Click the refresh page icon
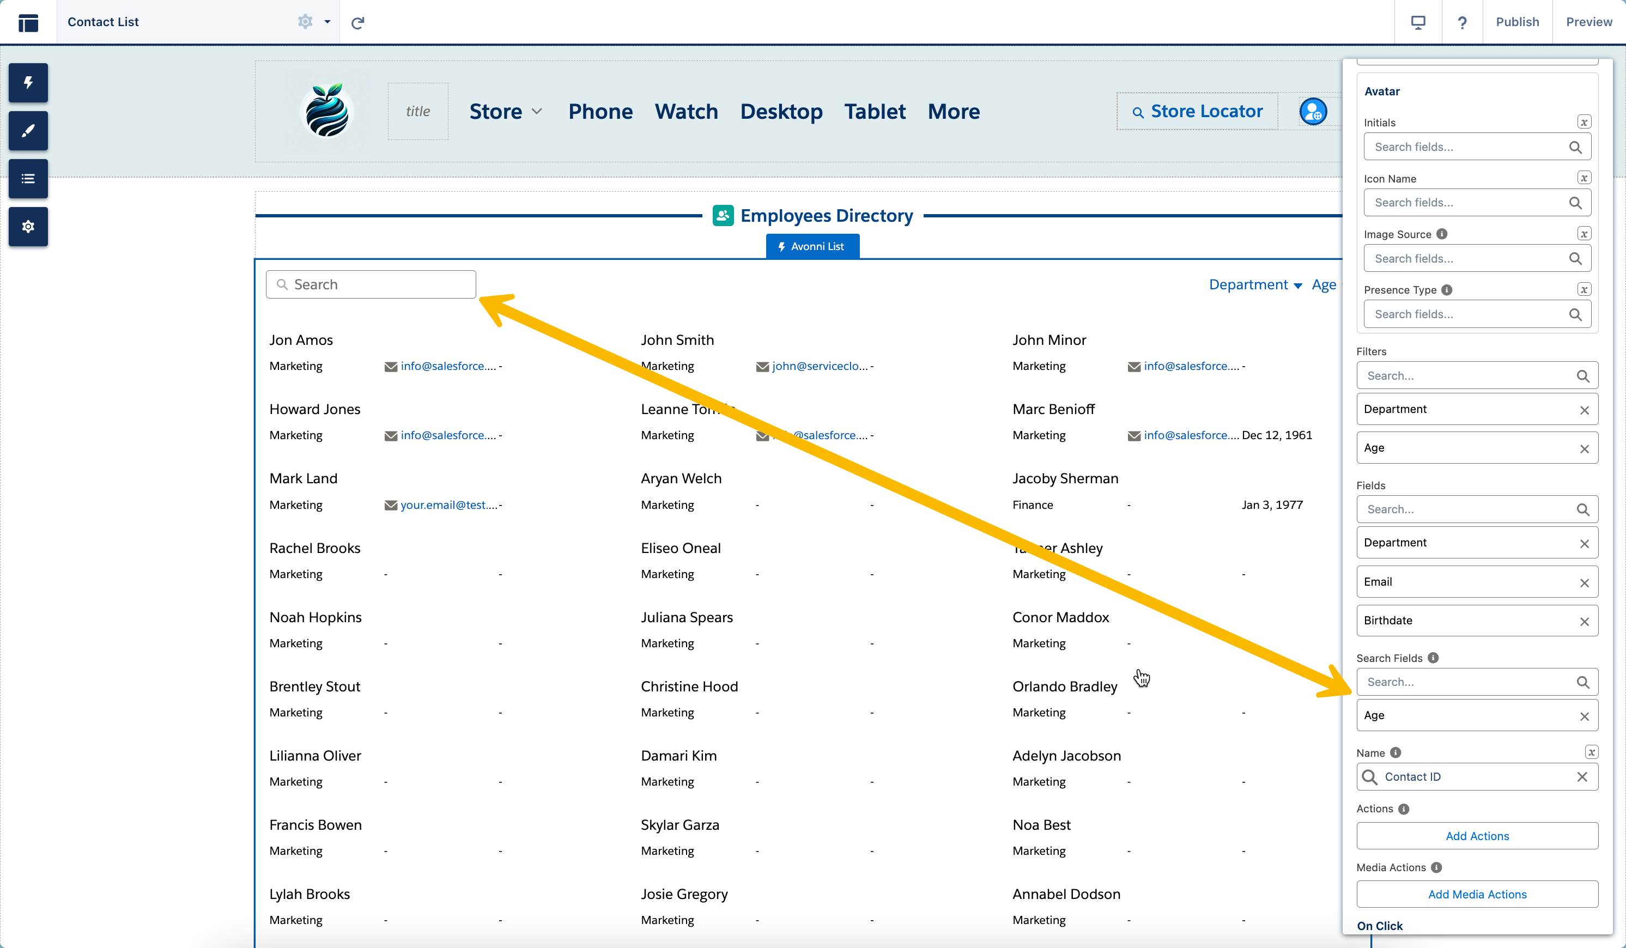 (357, 22)
